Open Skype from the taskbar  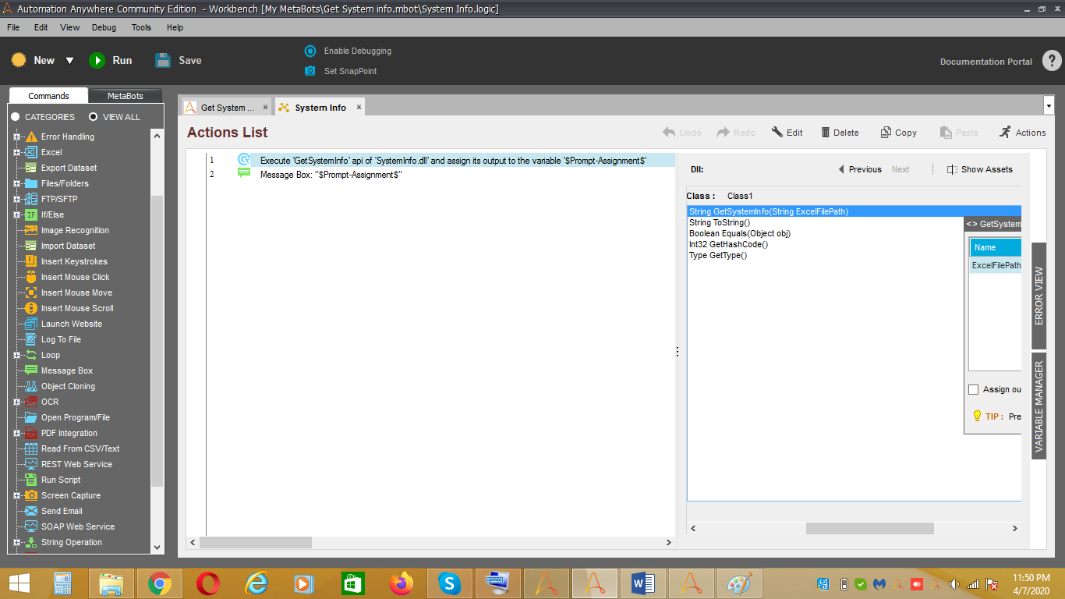[449, 583]
